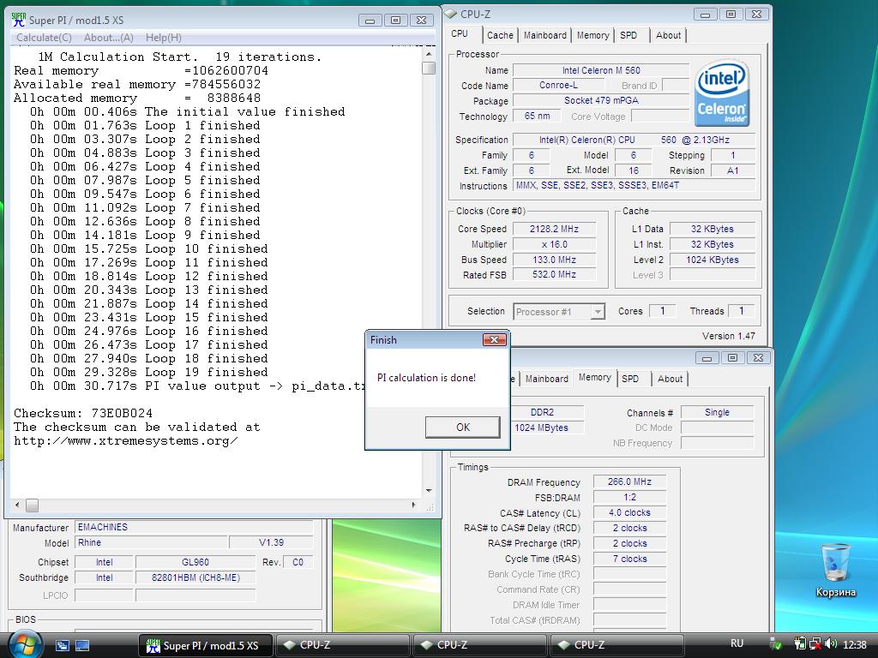
Task: Click Super PI horizontal scrollbar right arrow
Action: point(414,505)
